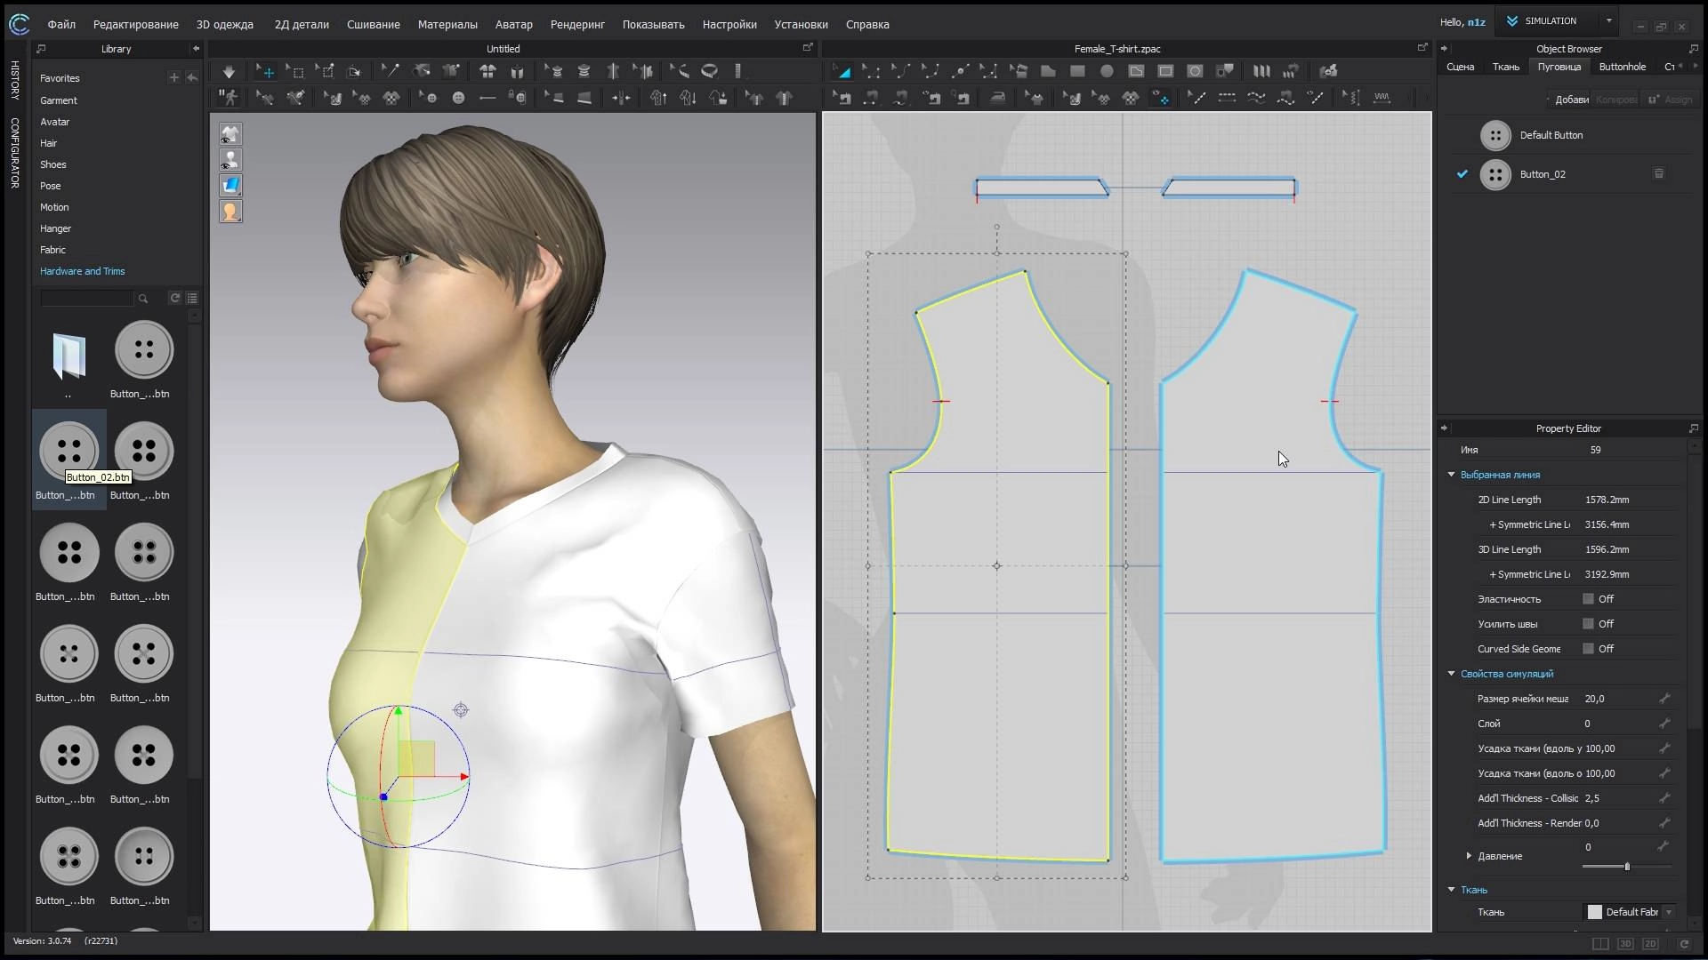
Task: Select the Ellipse pattern tool
Action: click(1107, 71)
